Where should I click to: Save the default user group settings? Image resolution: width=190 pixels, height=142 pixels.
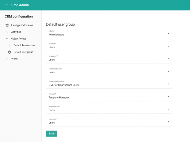click(51, 134)
